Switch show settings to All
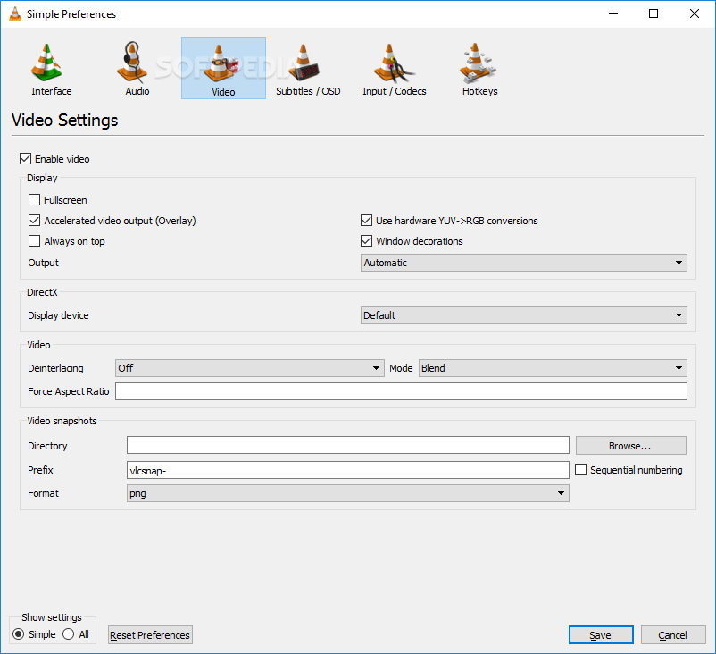 (69, 633)
